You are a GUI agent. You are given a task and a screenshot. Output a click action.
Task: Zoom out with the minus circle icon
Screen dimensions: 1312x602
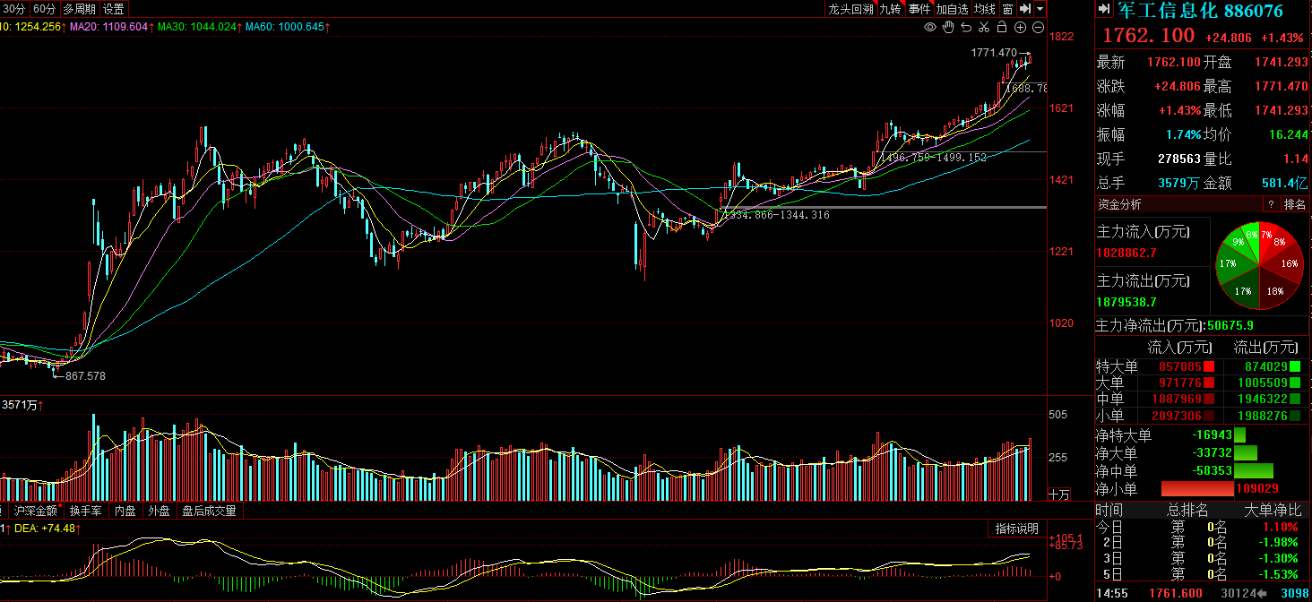[1038, 28]
